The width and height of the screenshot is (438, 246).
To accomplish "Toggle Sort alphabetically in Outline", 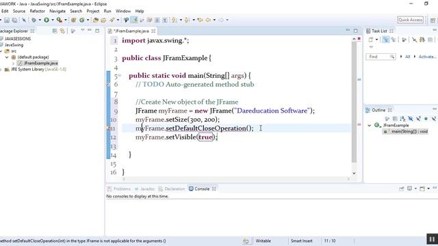I will (x=402, y=119).
